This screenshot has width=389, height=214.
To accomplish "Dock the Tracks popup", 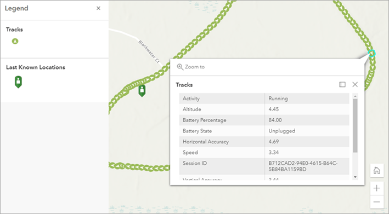I will [342, 85].
